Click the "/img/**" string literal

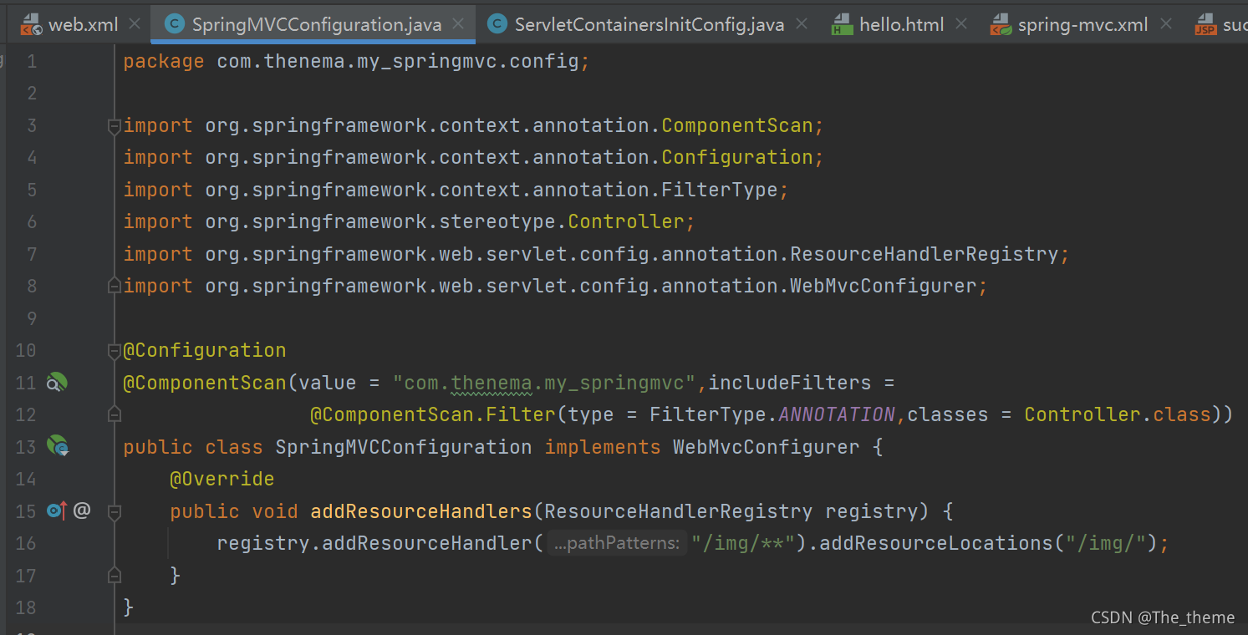743,543
